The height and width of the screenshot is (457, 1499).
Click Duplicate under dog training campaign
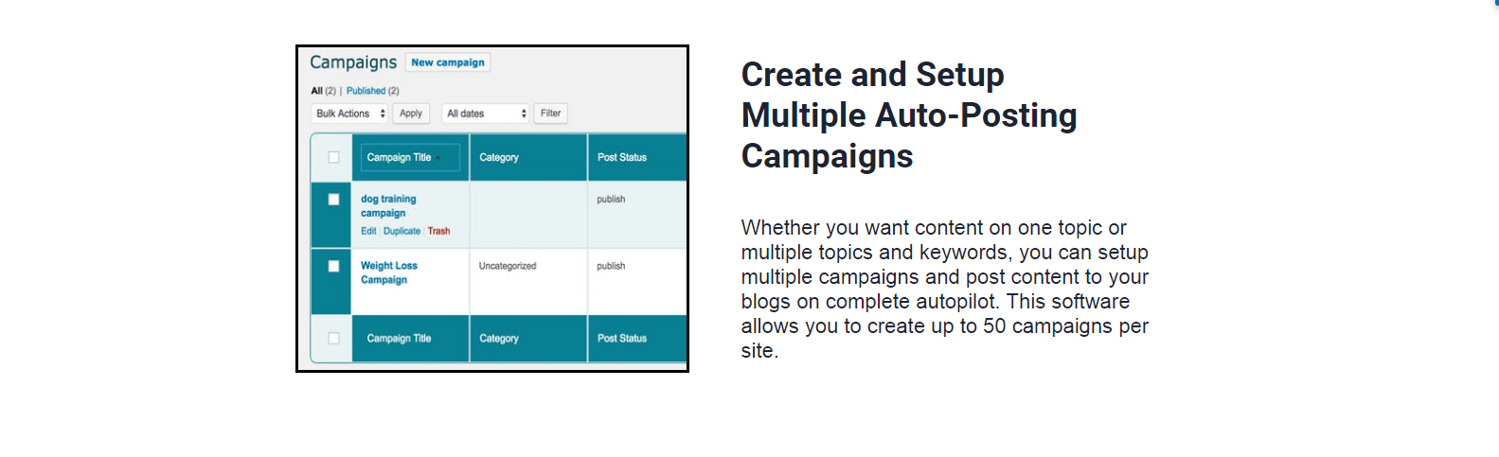pos(402,231)
